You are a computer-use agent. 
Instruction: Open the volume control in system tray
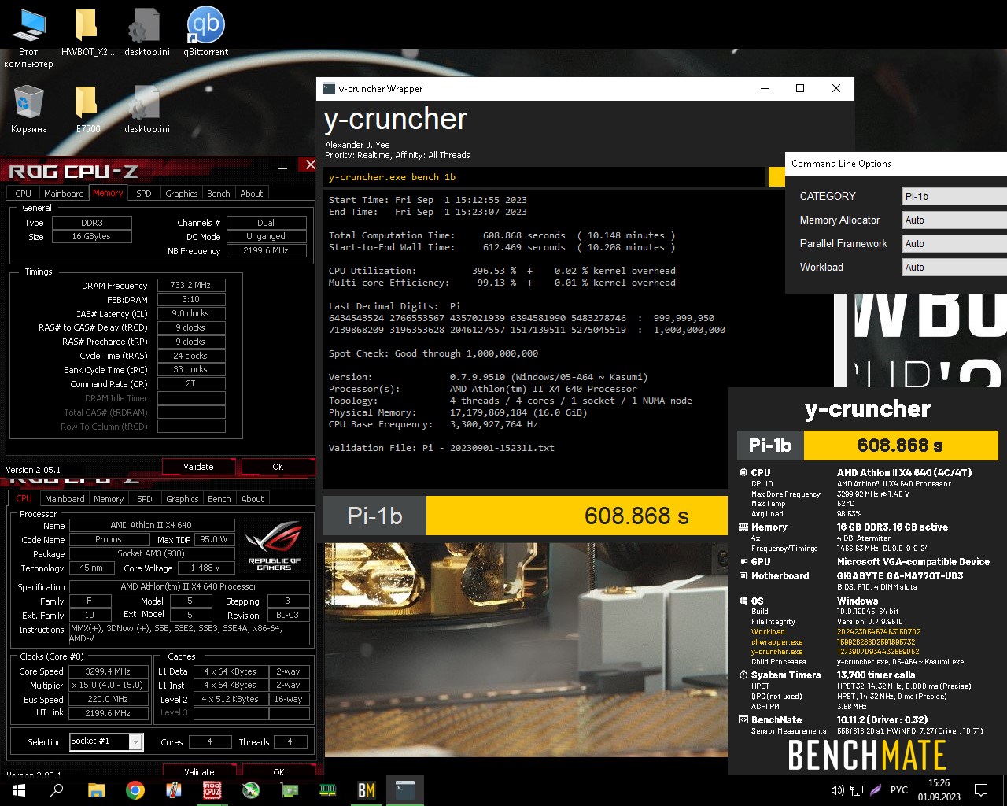(x=838, y=790)
